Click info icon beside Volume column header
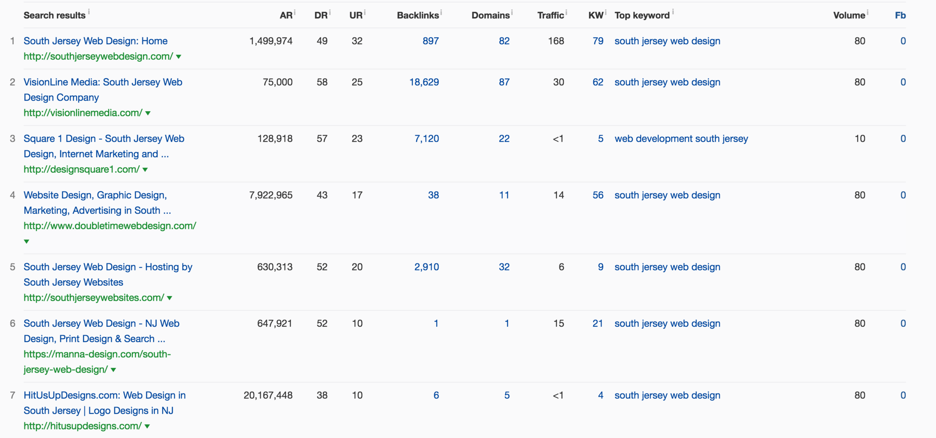The image size is (936, 438). pos(868,12)
